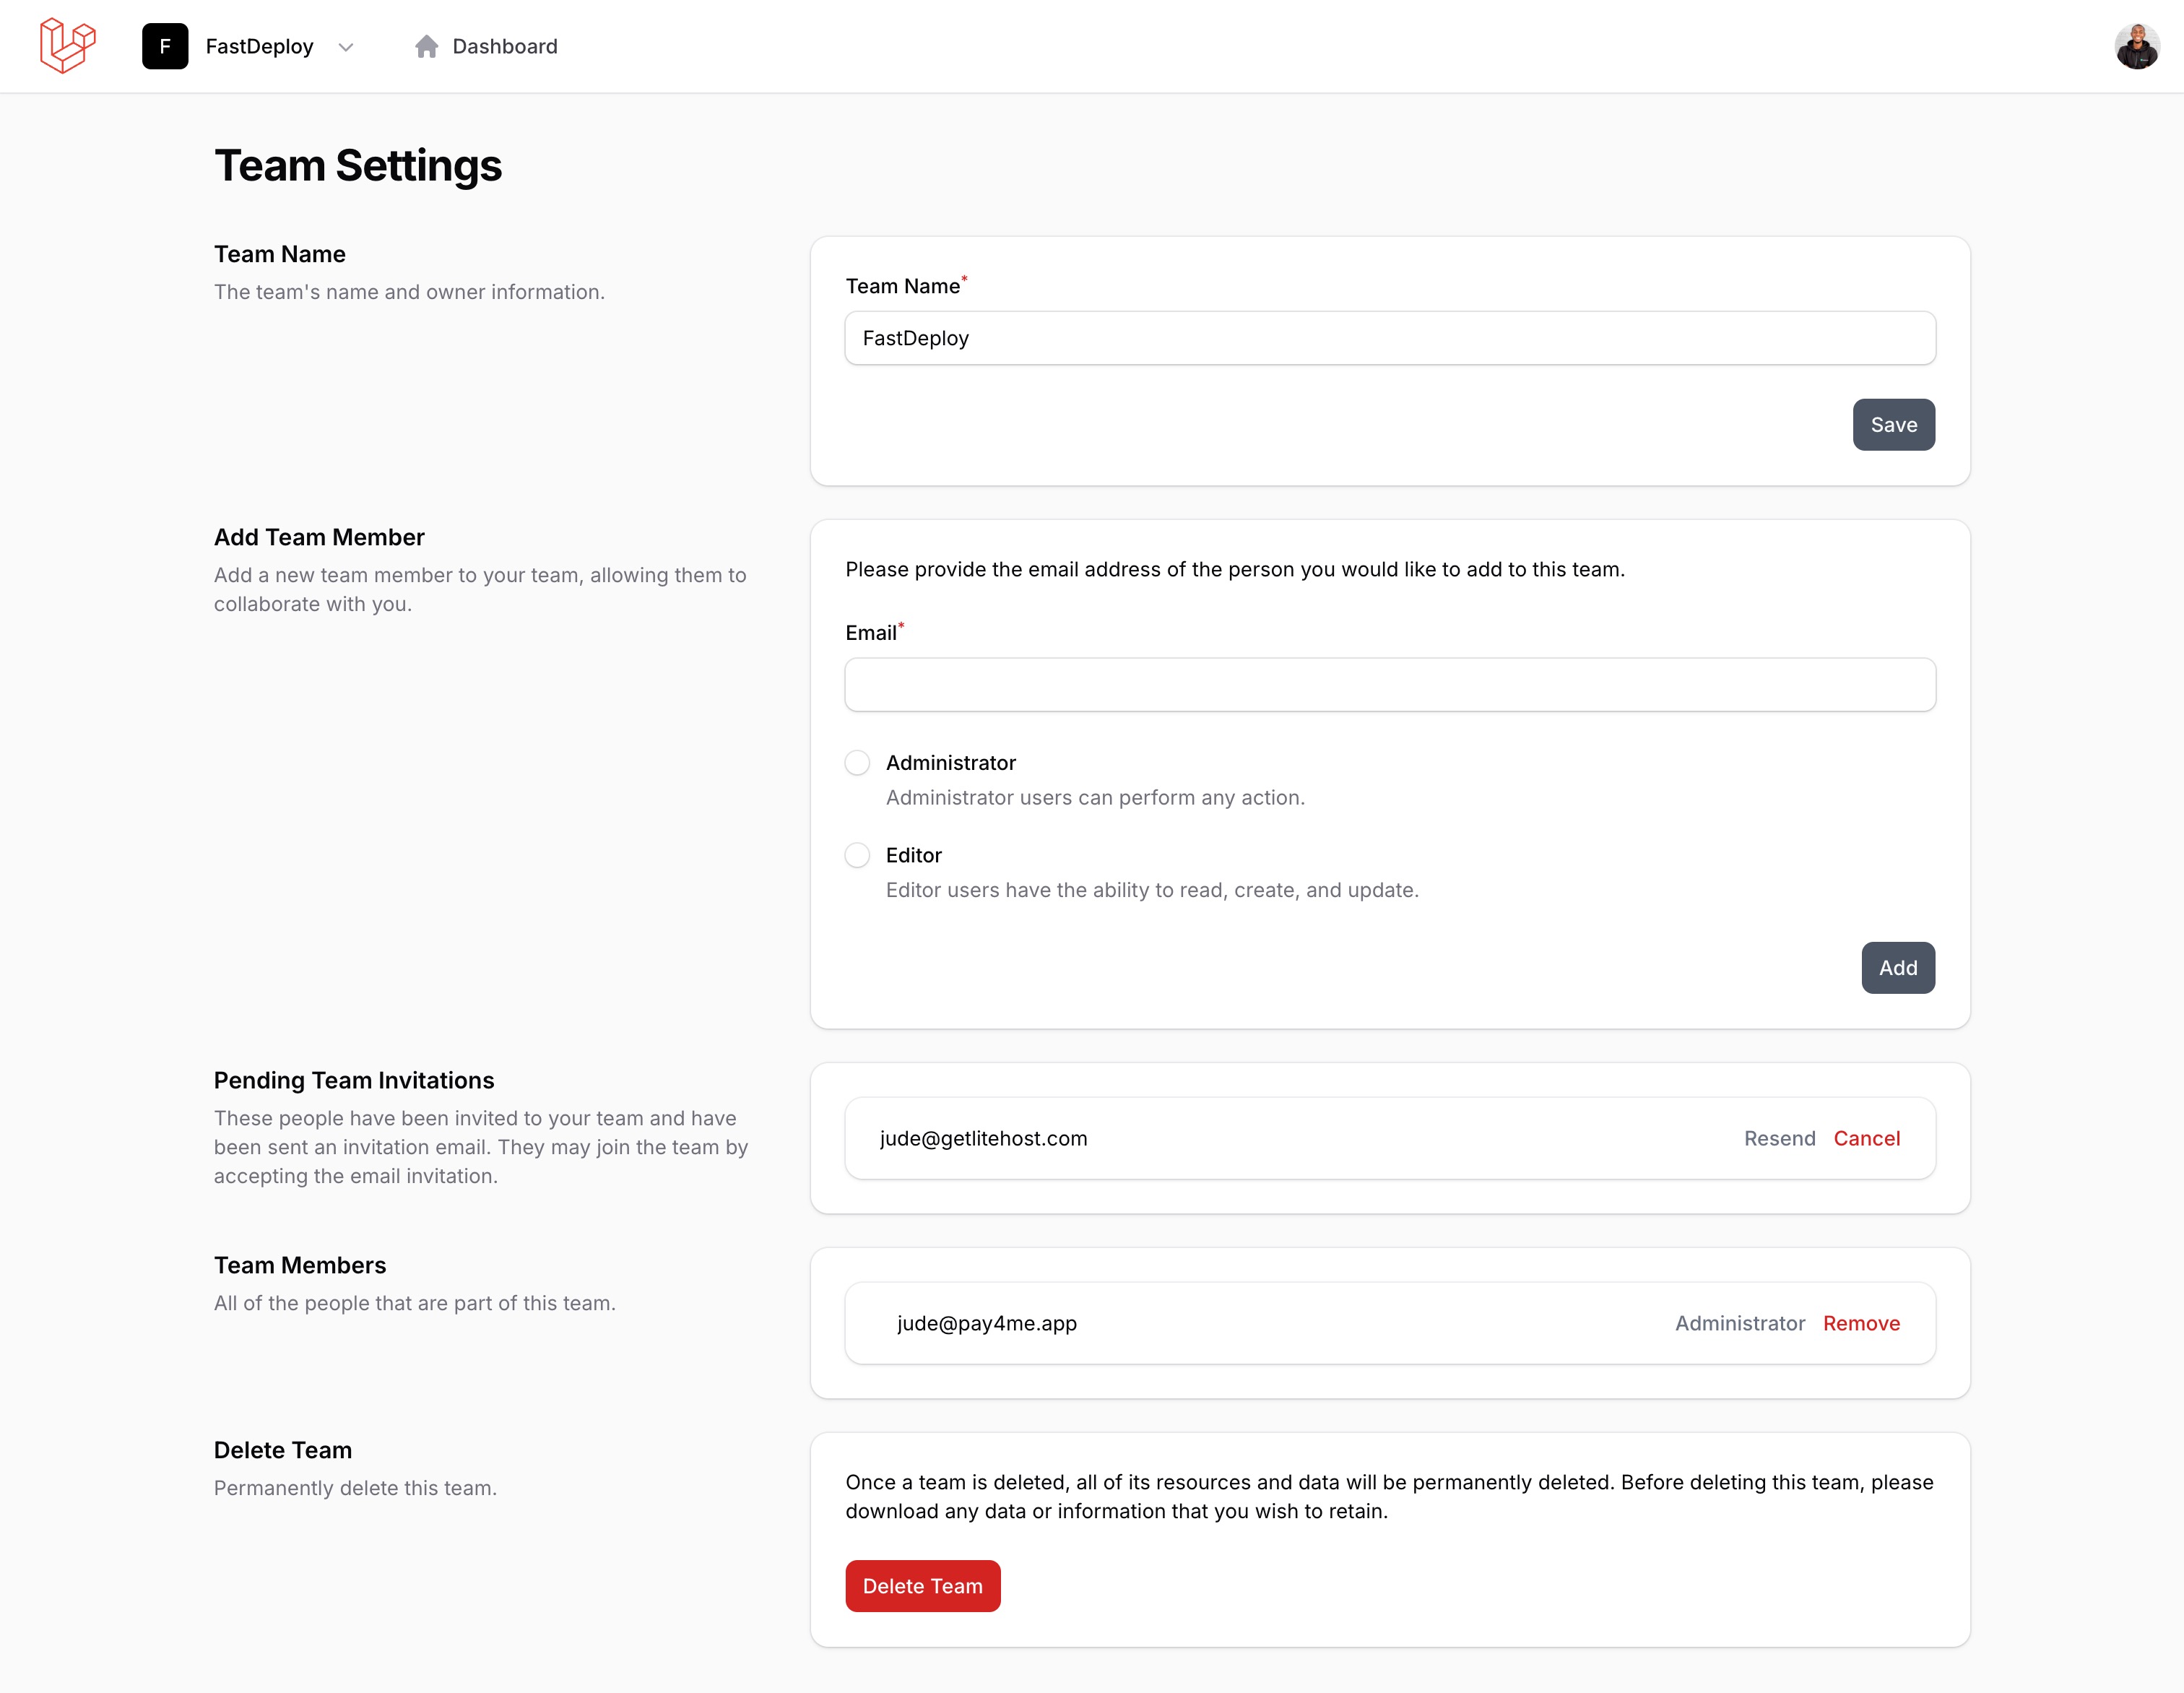Cancel the pending jude@getlitehost.com invitation

click(x=1866, y=1138)
